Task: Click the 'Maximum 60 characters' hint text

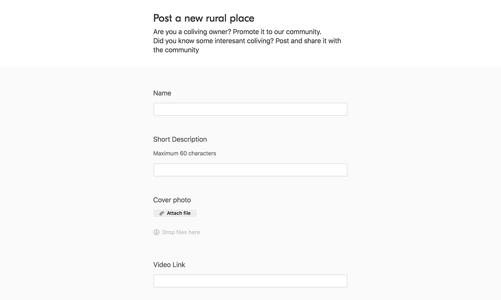Action: coord(185,153)
